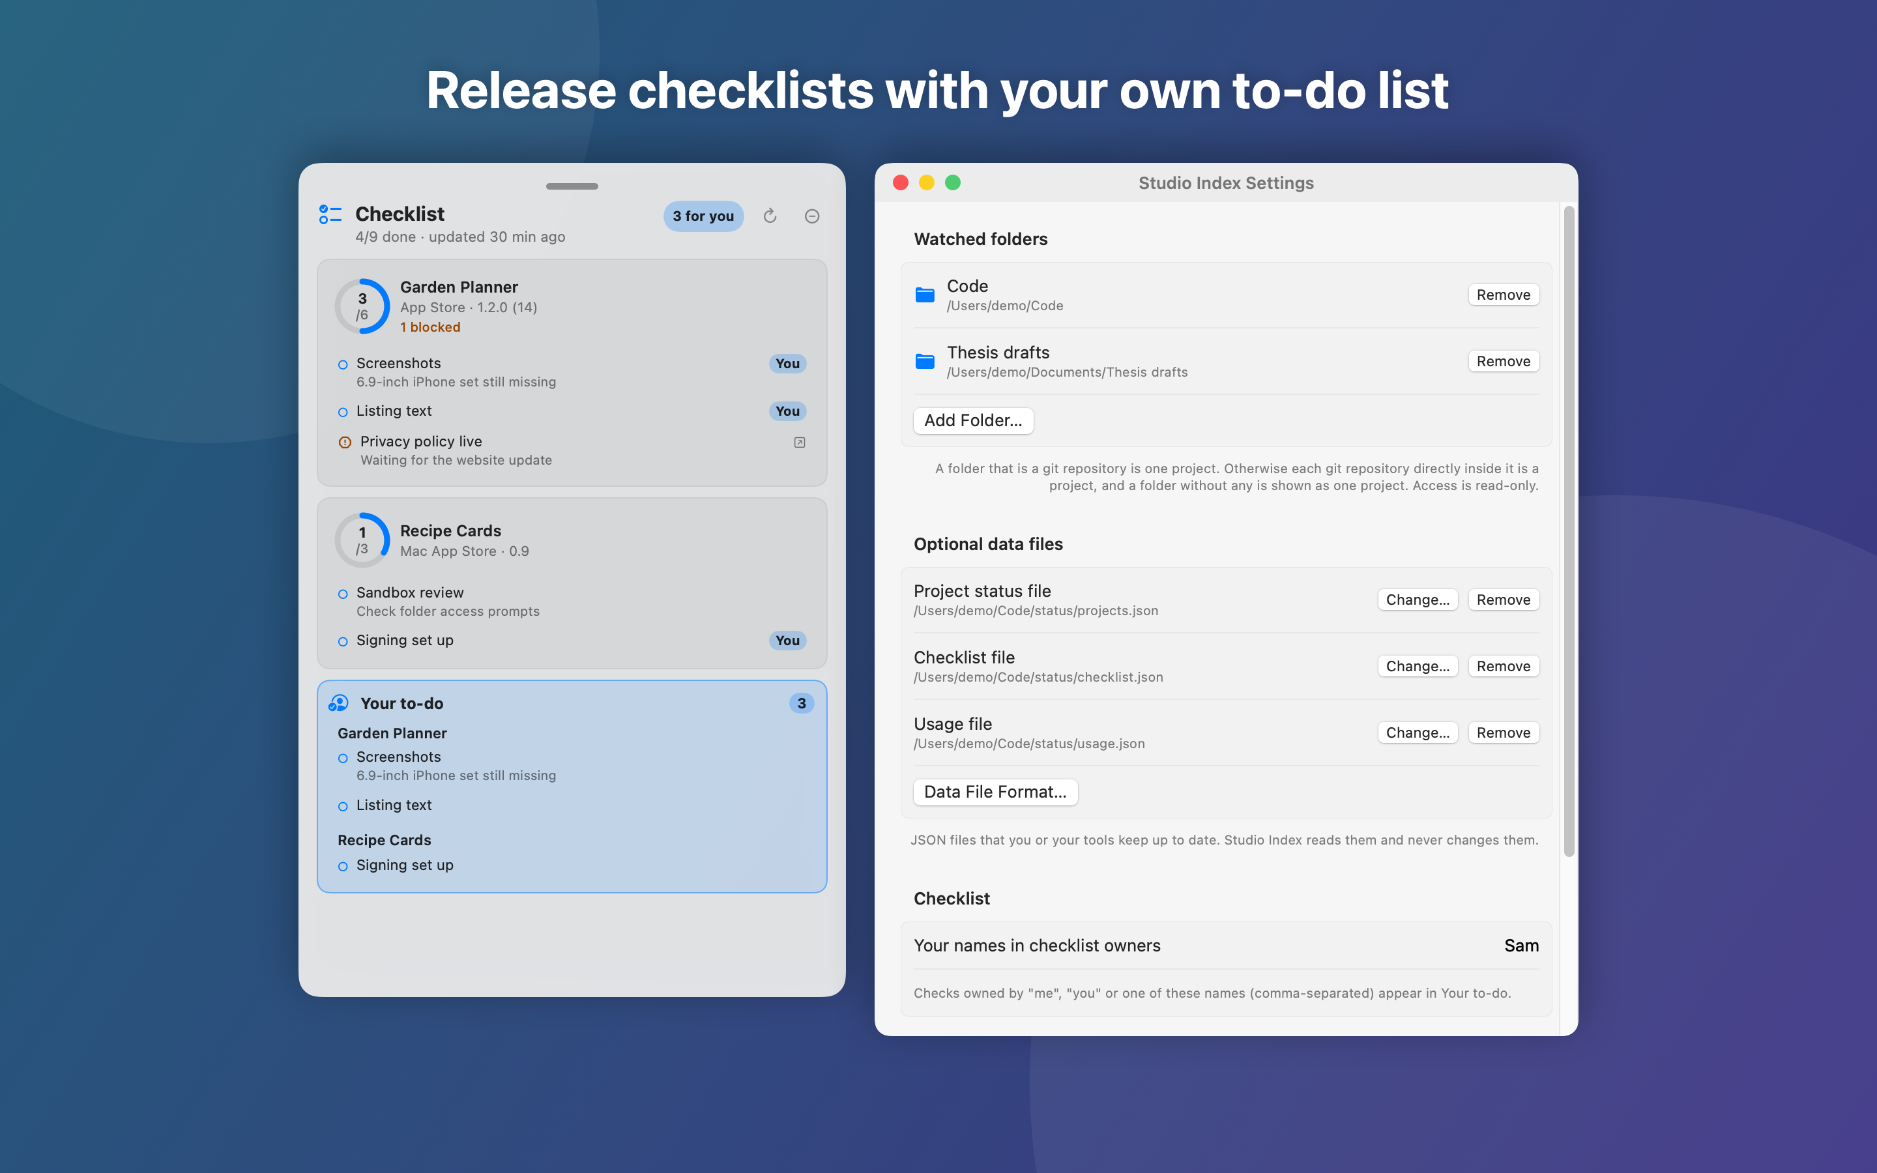Select the Recipe Cards card title
This screenshot has width=1877, height=1173.
450,530
